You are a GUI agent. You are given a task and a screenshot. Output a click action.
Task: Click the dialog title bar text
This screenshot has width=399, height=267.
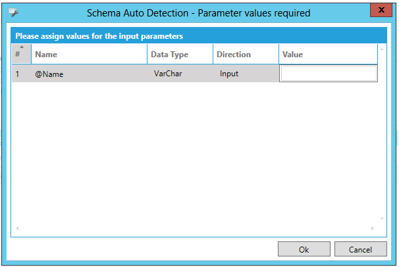point(198,12)
